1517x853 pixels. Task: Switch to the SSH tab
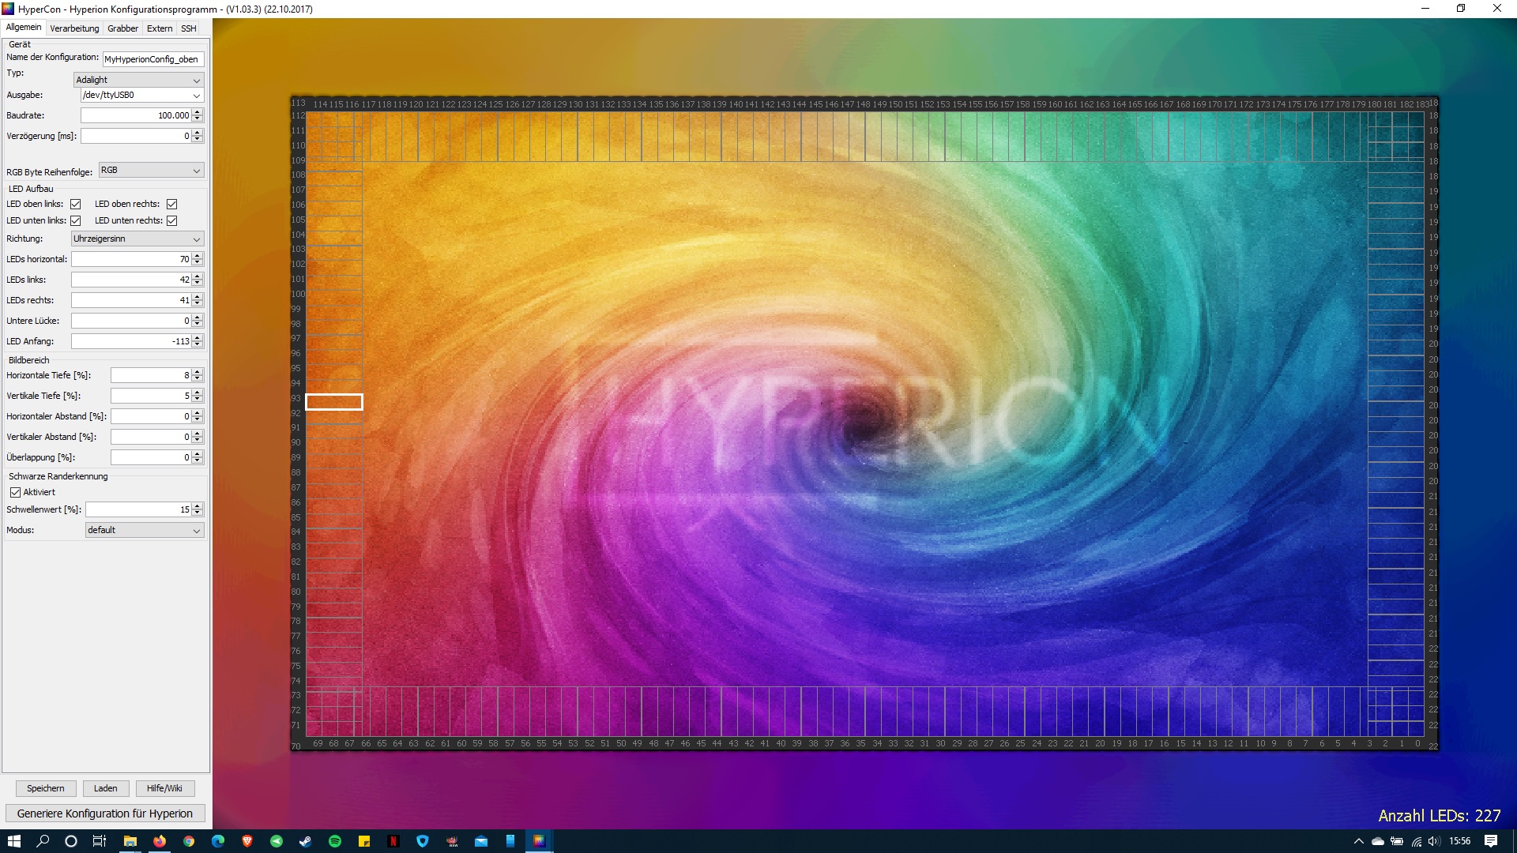click(x=188, y=28)
